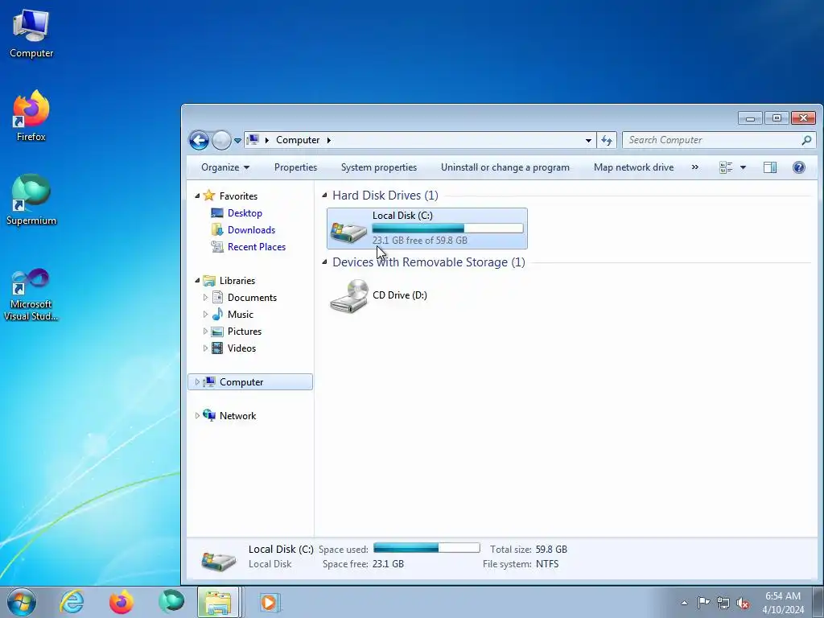Click the search magnifier icon
This screenshot has height=618, width=824.
pos(806,140)
